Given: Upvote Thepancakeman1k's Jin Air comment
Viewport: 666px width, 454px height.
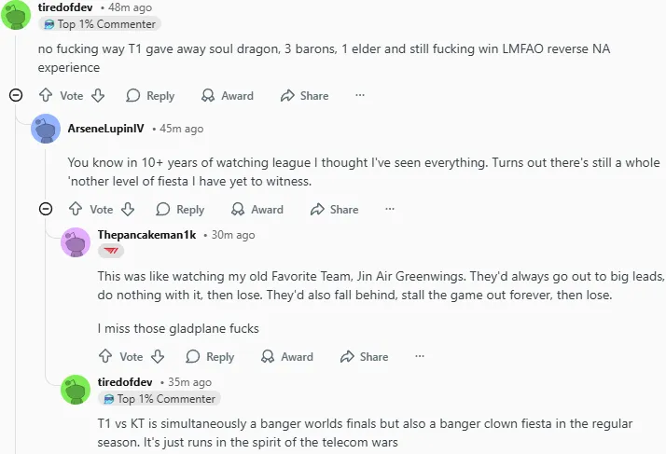Looking at the screenshot, I should pos(105,356).
